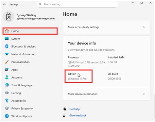Image resolution: width=155 pixels, height=122 pixels.
Task: Open Accounts settings
Action: [30, 78]
